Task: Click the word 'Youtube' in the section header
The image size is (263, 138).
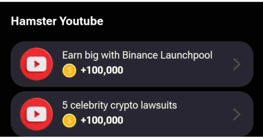Action: (x=81, y=21)
